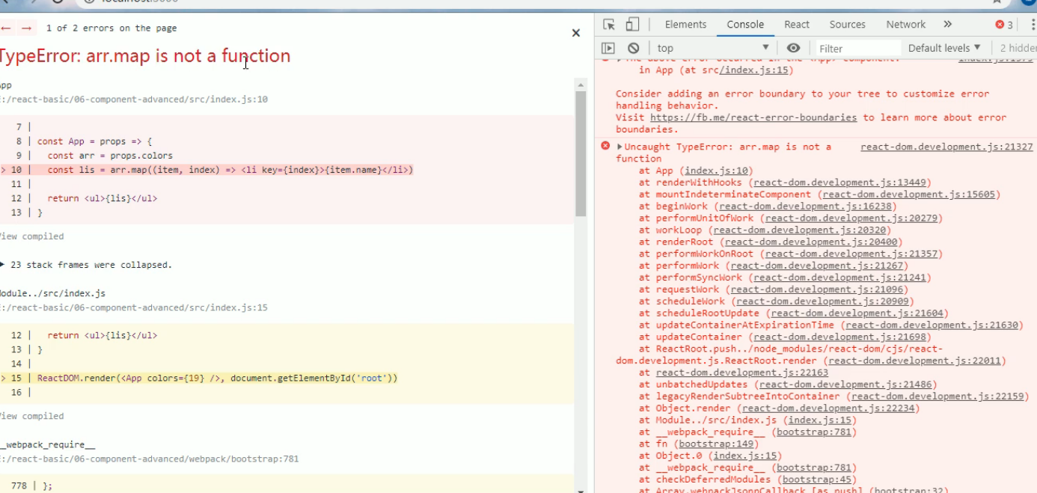Image resolution: width=1037 pixels, height=493 pixels.
Task: Click the red error count badge showing 3
Action: pos(1002,24)
